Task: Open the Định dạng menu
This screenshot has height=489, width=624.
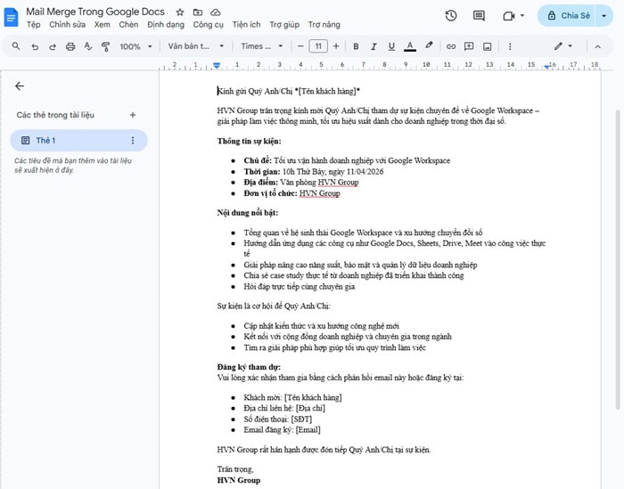Action: pos(166,25)
